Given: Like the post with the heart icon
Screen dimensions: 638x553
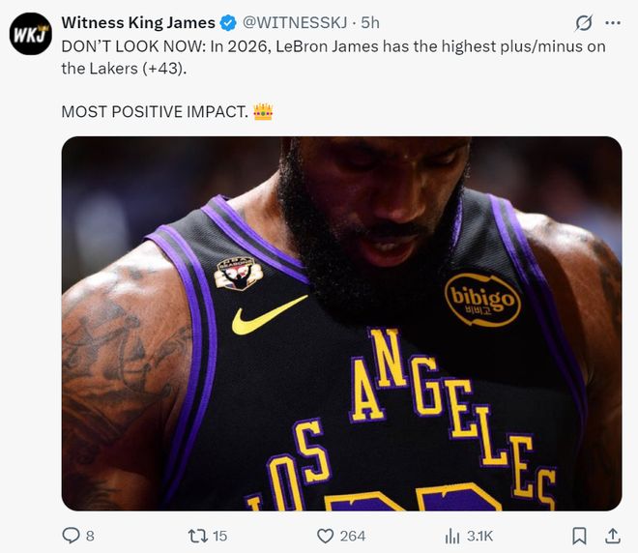Looking at the screenshot, I should coord(326,535).
